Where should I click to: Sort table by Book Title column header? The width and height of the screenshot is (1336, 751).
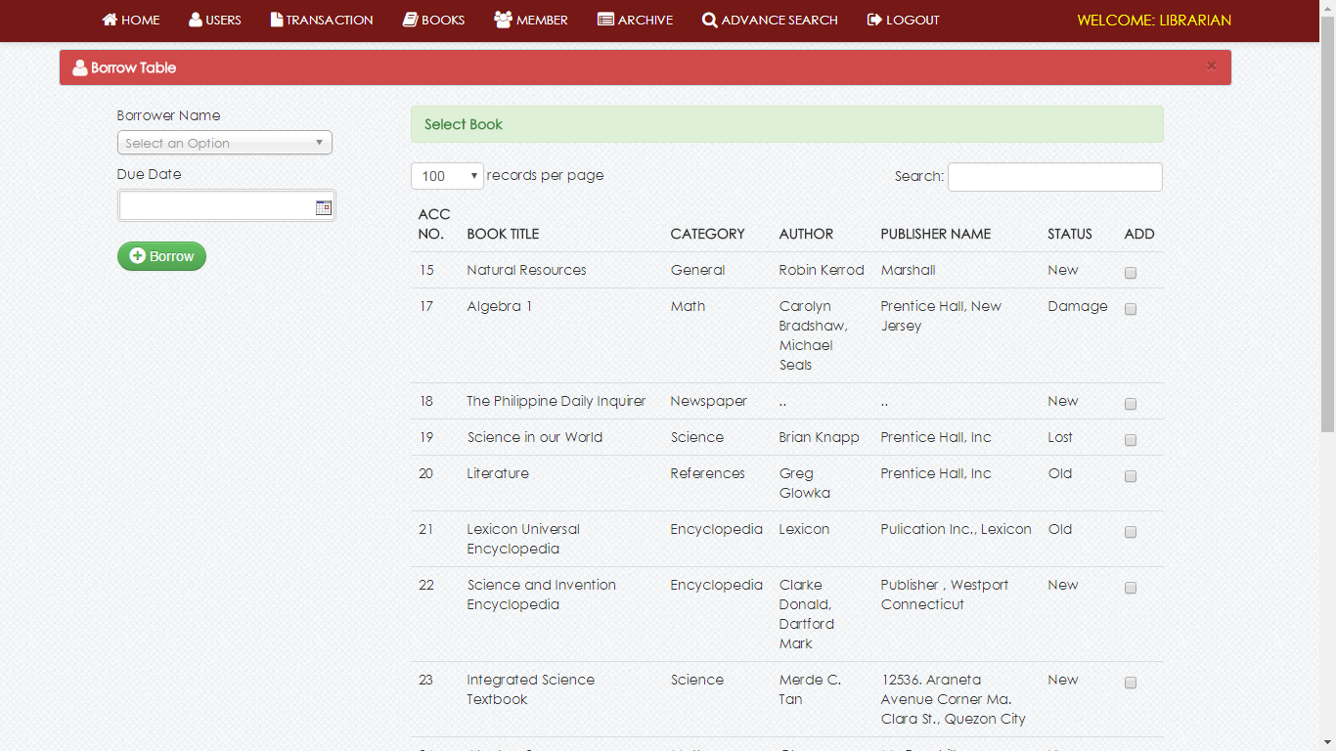[503, 234]
